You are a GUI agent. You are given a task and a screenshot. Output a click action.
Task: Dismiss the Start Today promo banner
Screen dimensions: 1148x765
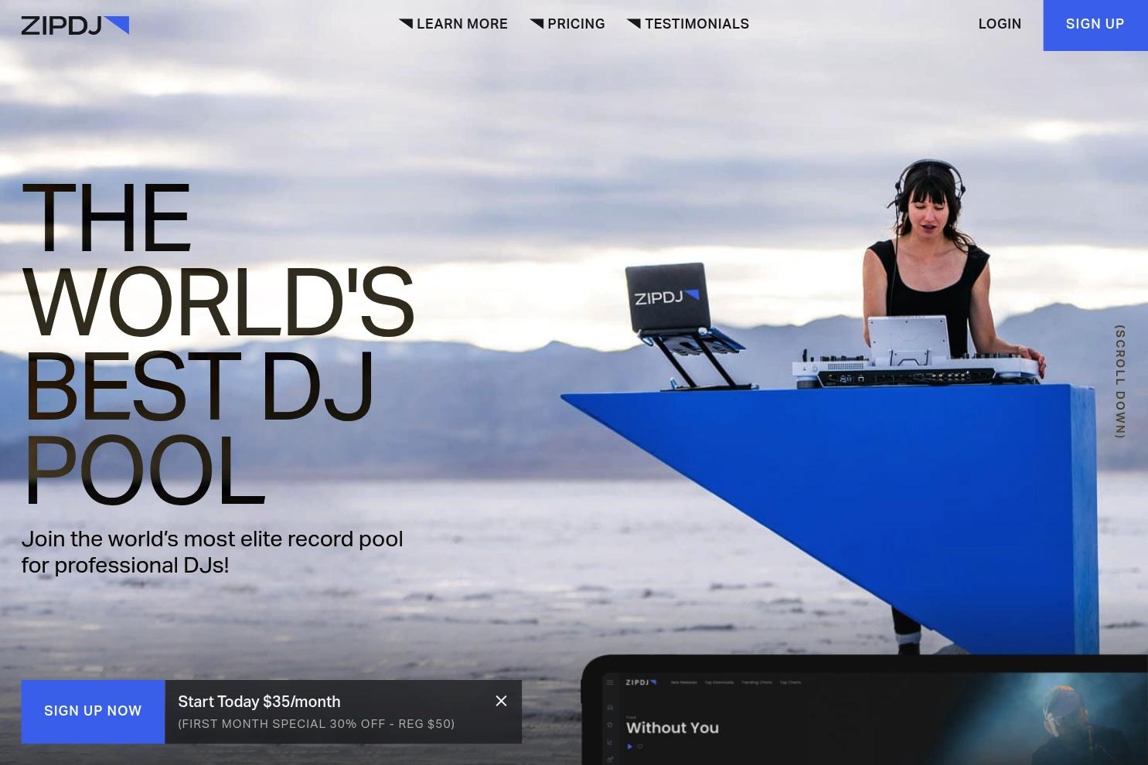coord(501,701)
